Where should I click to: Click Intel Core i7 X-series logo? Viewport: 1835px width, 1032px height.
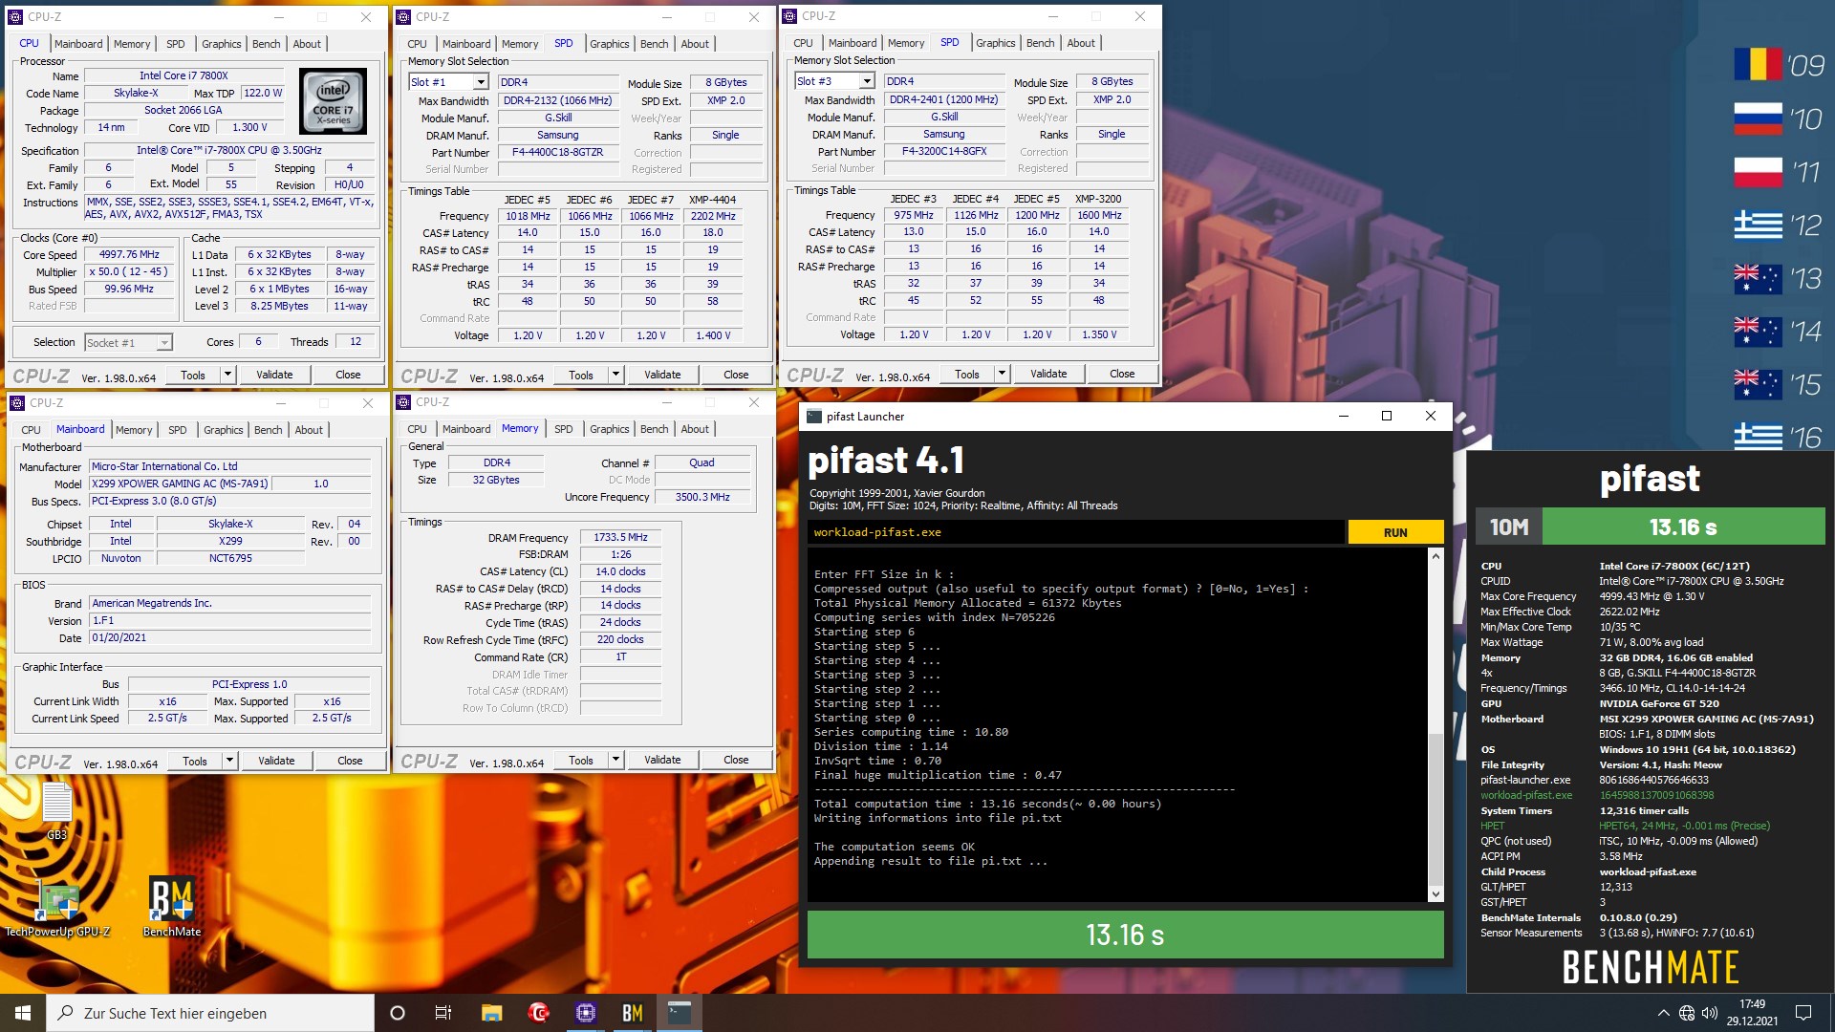pyautogui.click(x=333, y=101)
